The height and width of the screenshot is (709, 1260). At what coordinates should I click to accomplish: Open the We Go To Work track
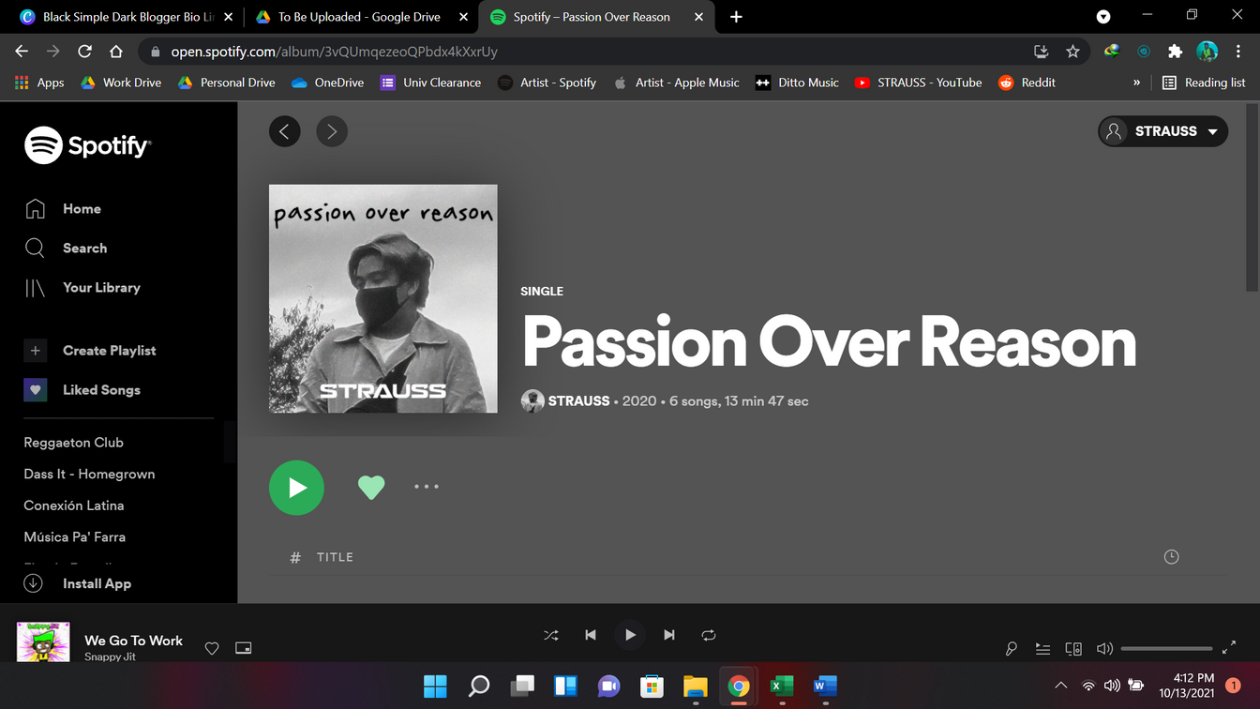click(x=133, y=641)
